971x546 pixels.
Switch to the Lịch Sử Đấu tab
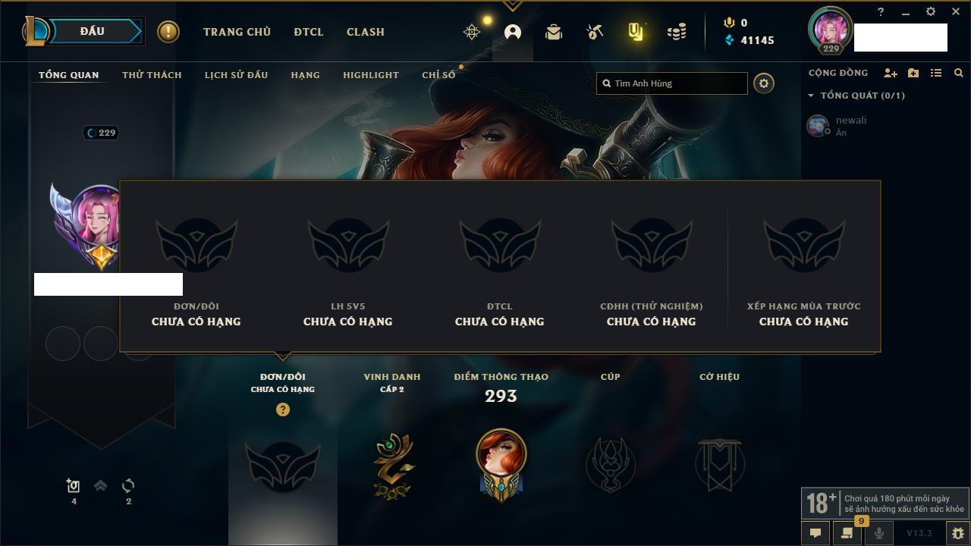(x=236, y=75)
